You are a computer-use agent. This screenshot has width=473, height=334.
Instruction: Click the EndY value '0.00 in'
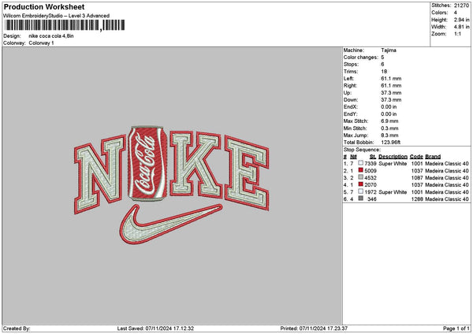pyautogui.click(x=389, y=114)
